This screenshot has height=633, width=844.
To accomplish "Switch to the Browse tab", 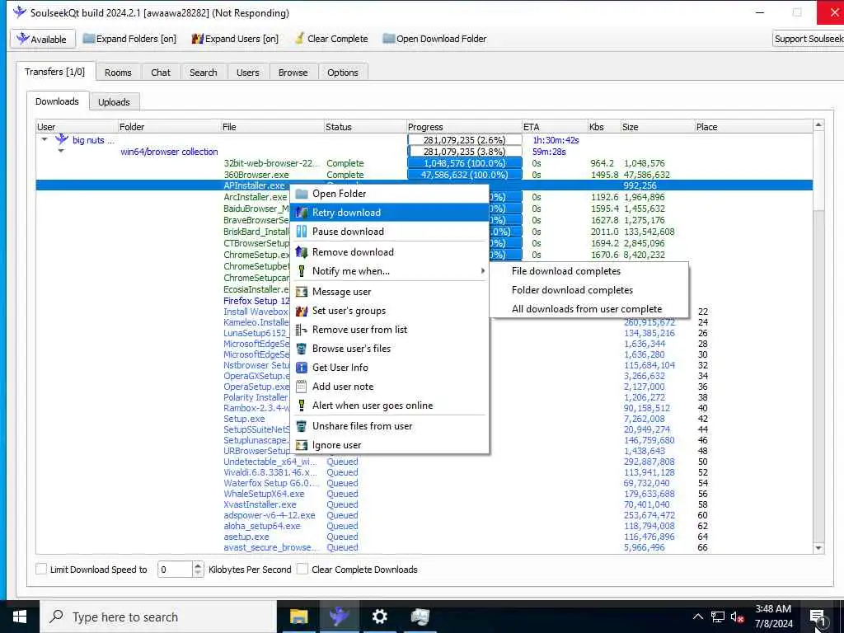I will point(293,73).
